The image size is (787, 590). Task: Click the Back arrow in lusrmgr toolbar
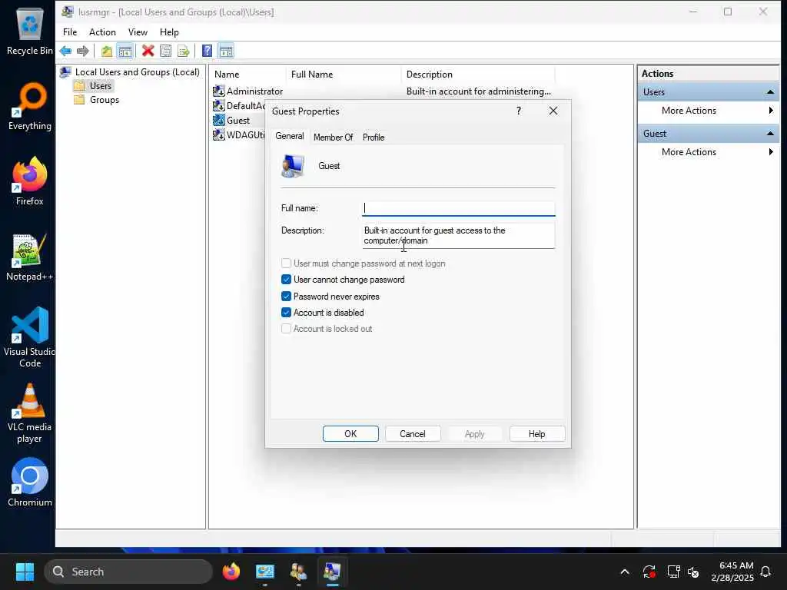(x=65, y=51)
